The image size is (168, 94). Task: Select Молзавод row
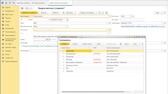102,60
